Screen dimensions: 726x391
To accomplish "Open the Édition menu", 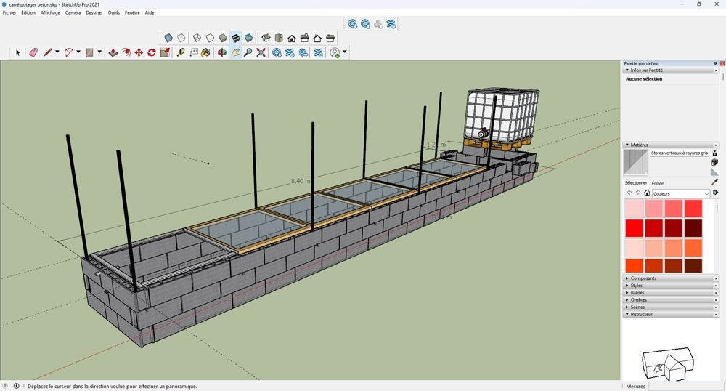I will (28, 12).
